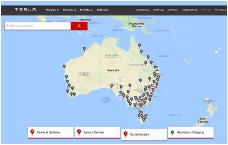The height and width of the screenshot is (145, 228).
Task: Click the Indonesia map label
Action: [85, 19]
